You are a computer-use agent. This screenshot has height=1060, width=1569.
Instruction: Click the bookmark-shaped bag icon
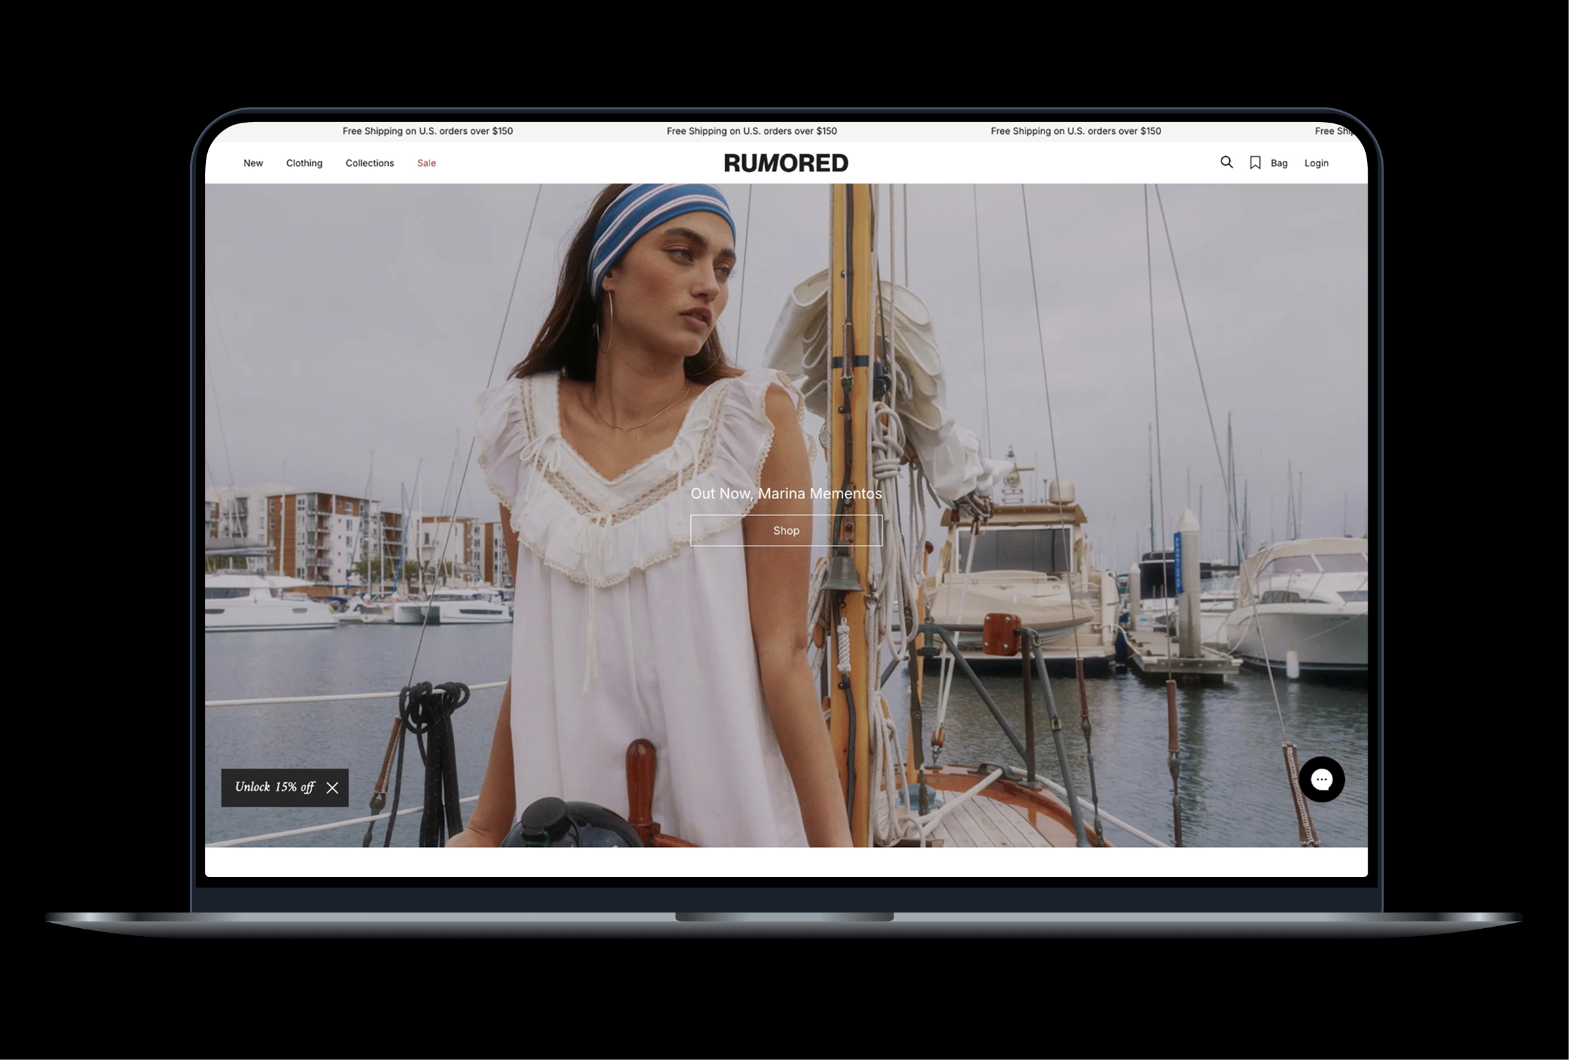(1254, 163)
